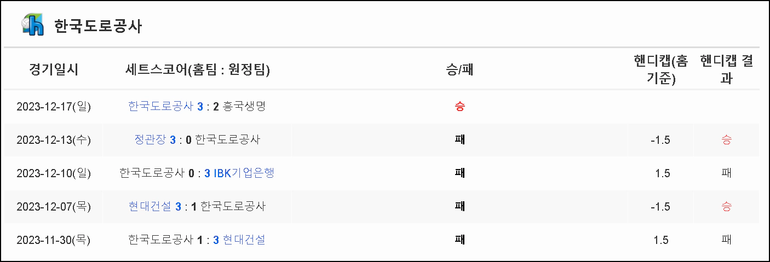
Task: Open 현대건설 link in 2023-11-30 match
Action: click(x=244, y=240)
